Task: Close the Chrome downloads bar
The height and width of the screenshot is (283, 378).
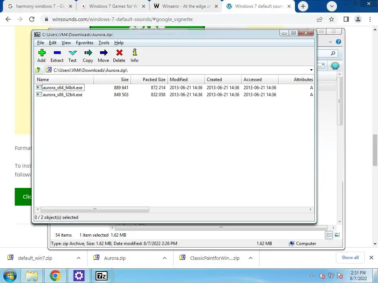Action: pos(371,258)
